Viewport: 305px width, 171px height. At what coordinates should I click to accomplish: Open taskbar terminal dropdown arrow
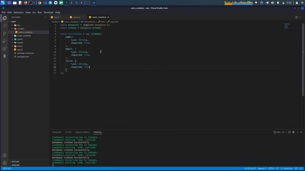pos(34,3)
